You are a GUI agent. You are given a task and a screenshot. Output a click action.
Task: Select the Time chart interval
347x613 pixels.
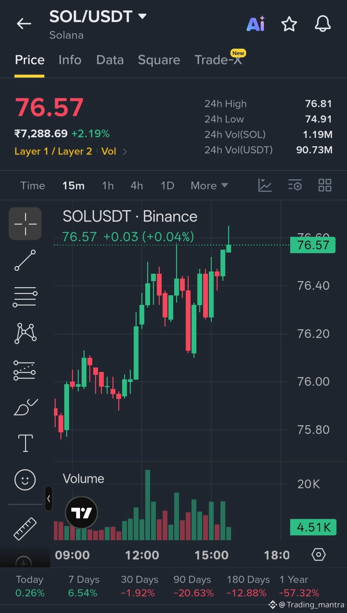pos(33,186)
